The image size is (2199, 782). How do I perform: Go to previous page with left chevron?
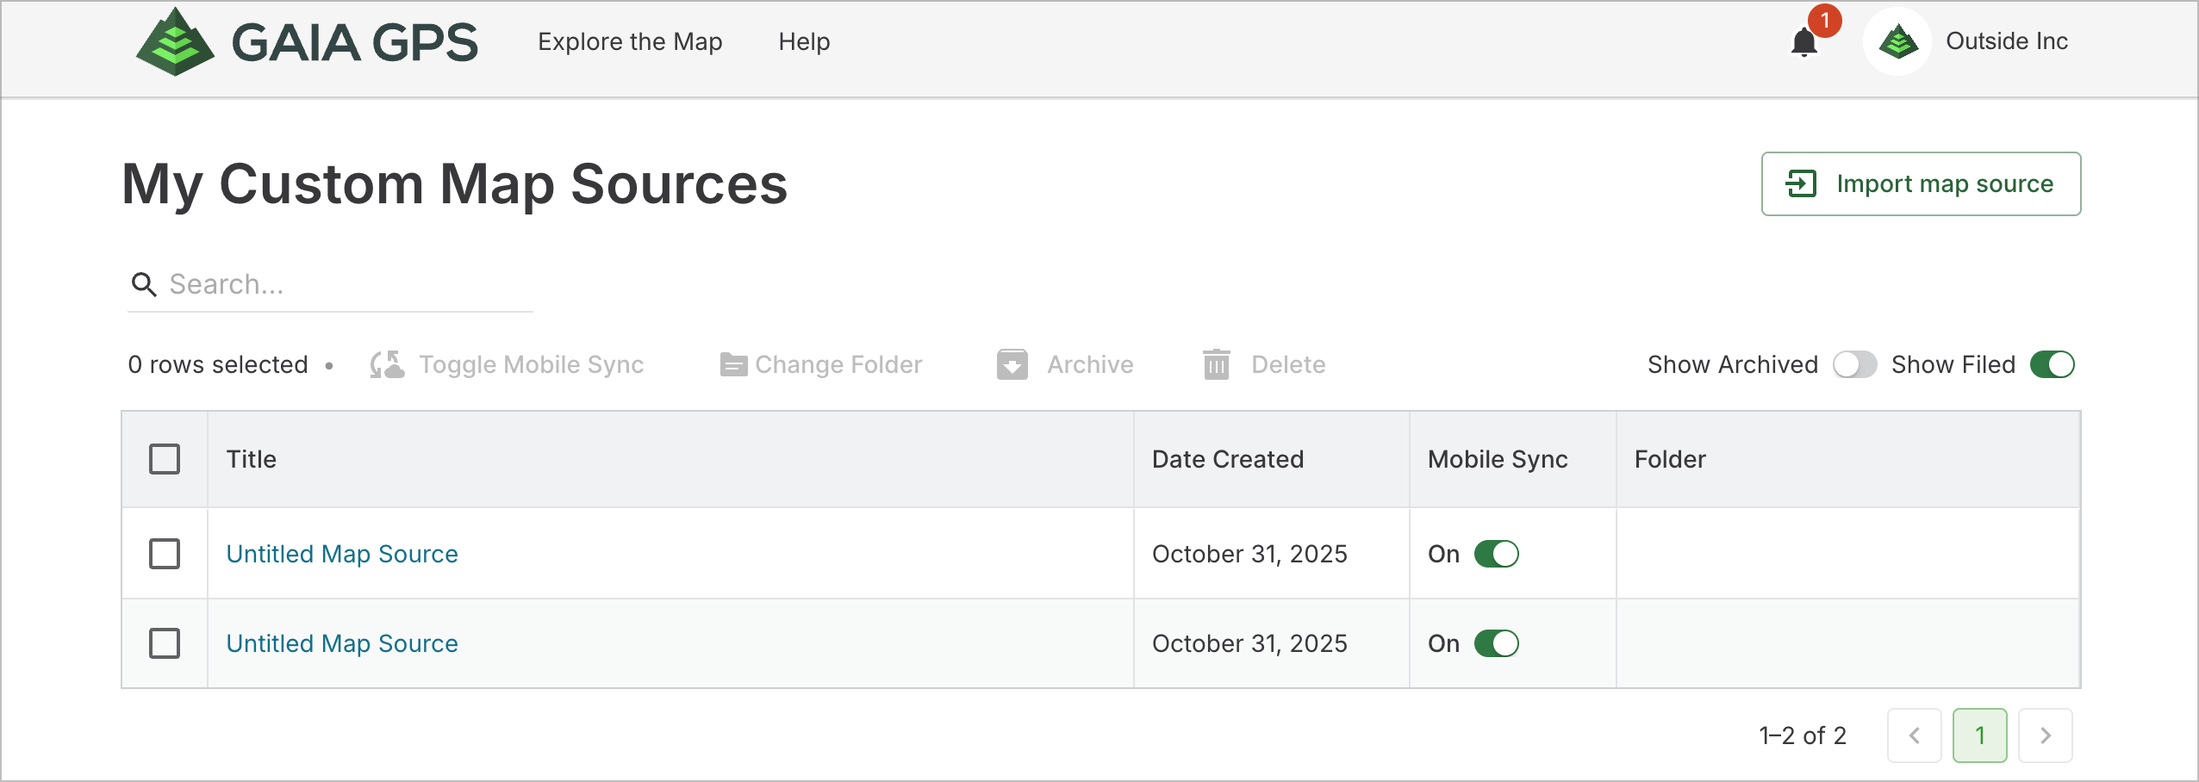[1914, 735]
